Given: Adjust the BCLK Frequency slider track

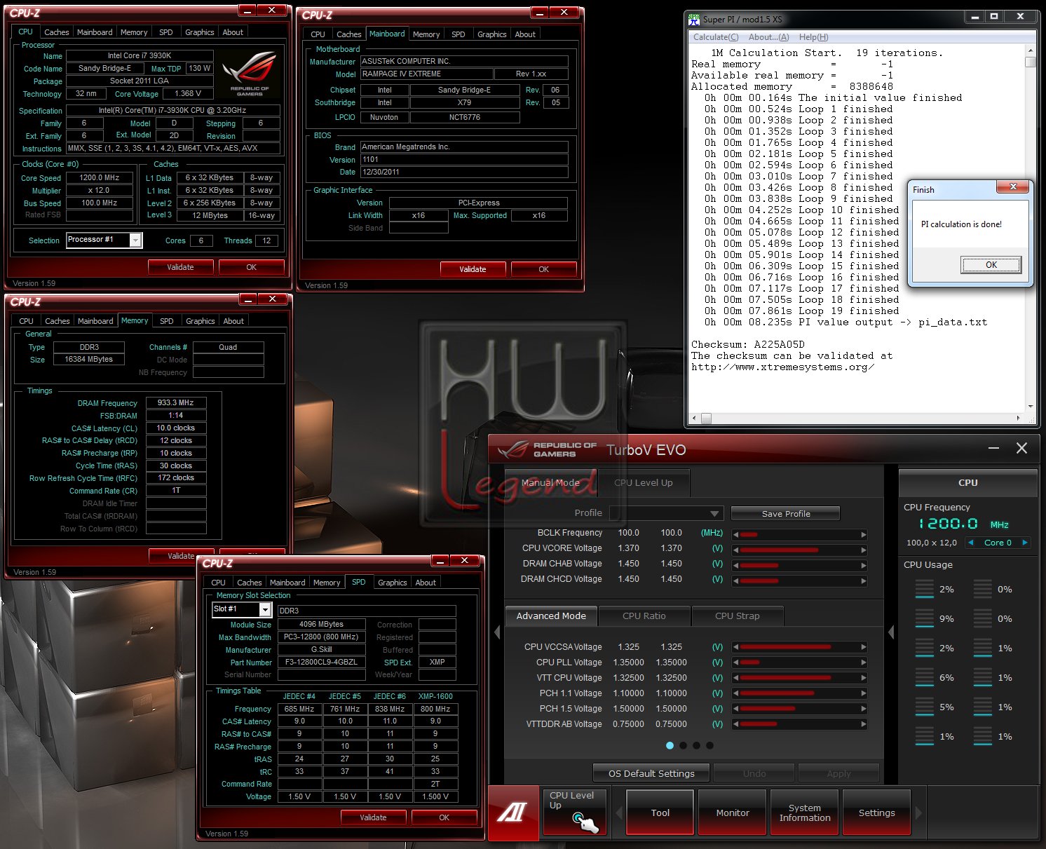Looking at the screenshot, I should (800, 534).
